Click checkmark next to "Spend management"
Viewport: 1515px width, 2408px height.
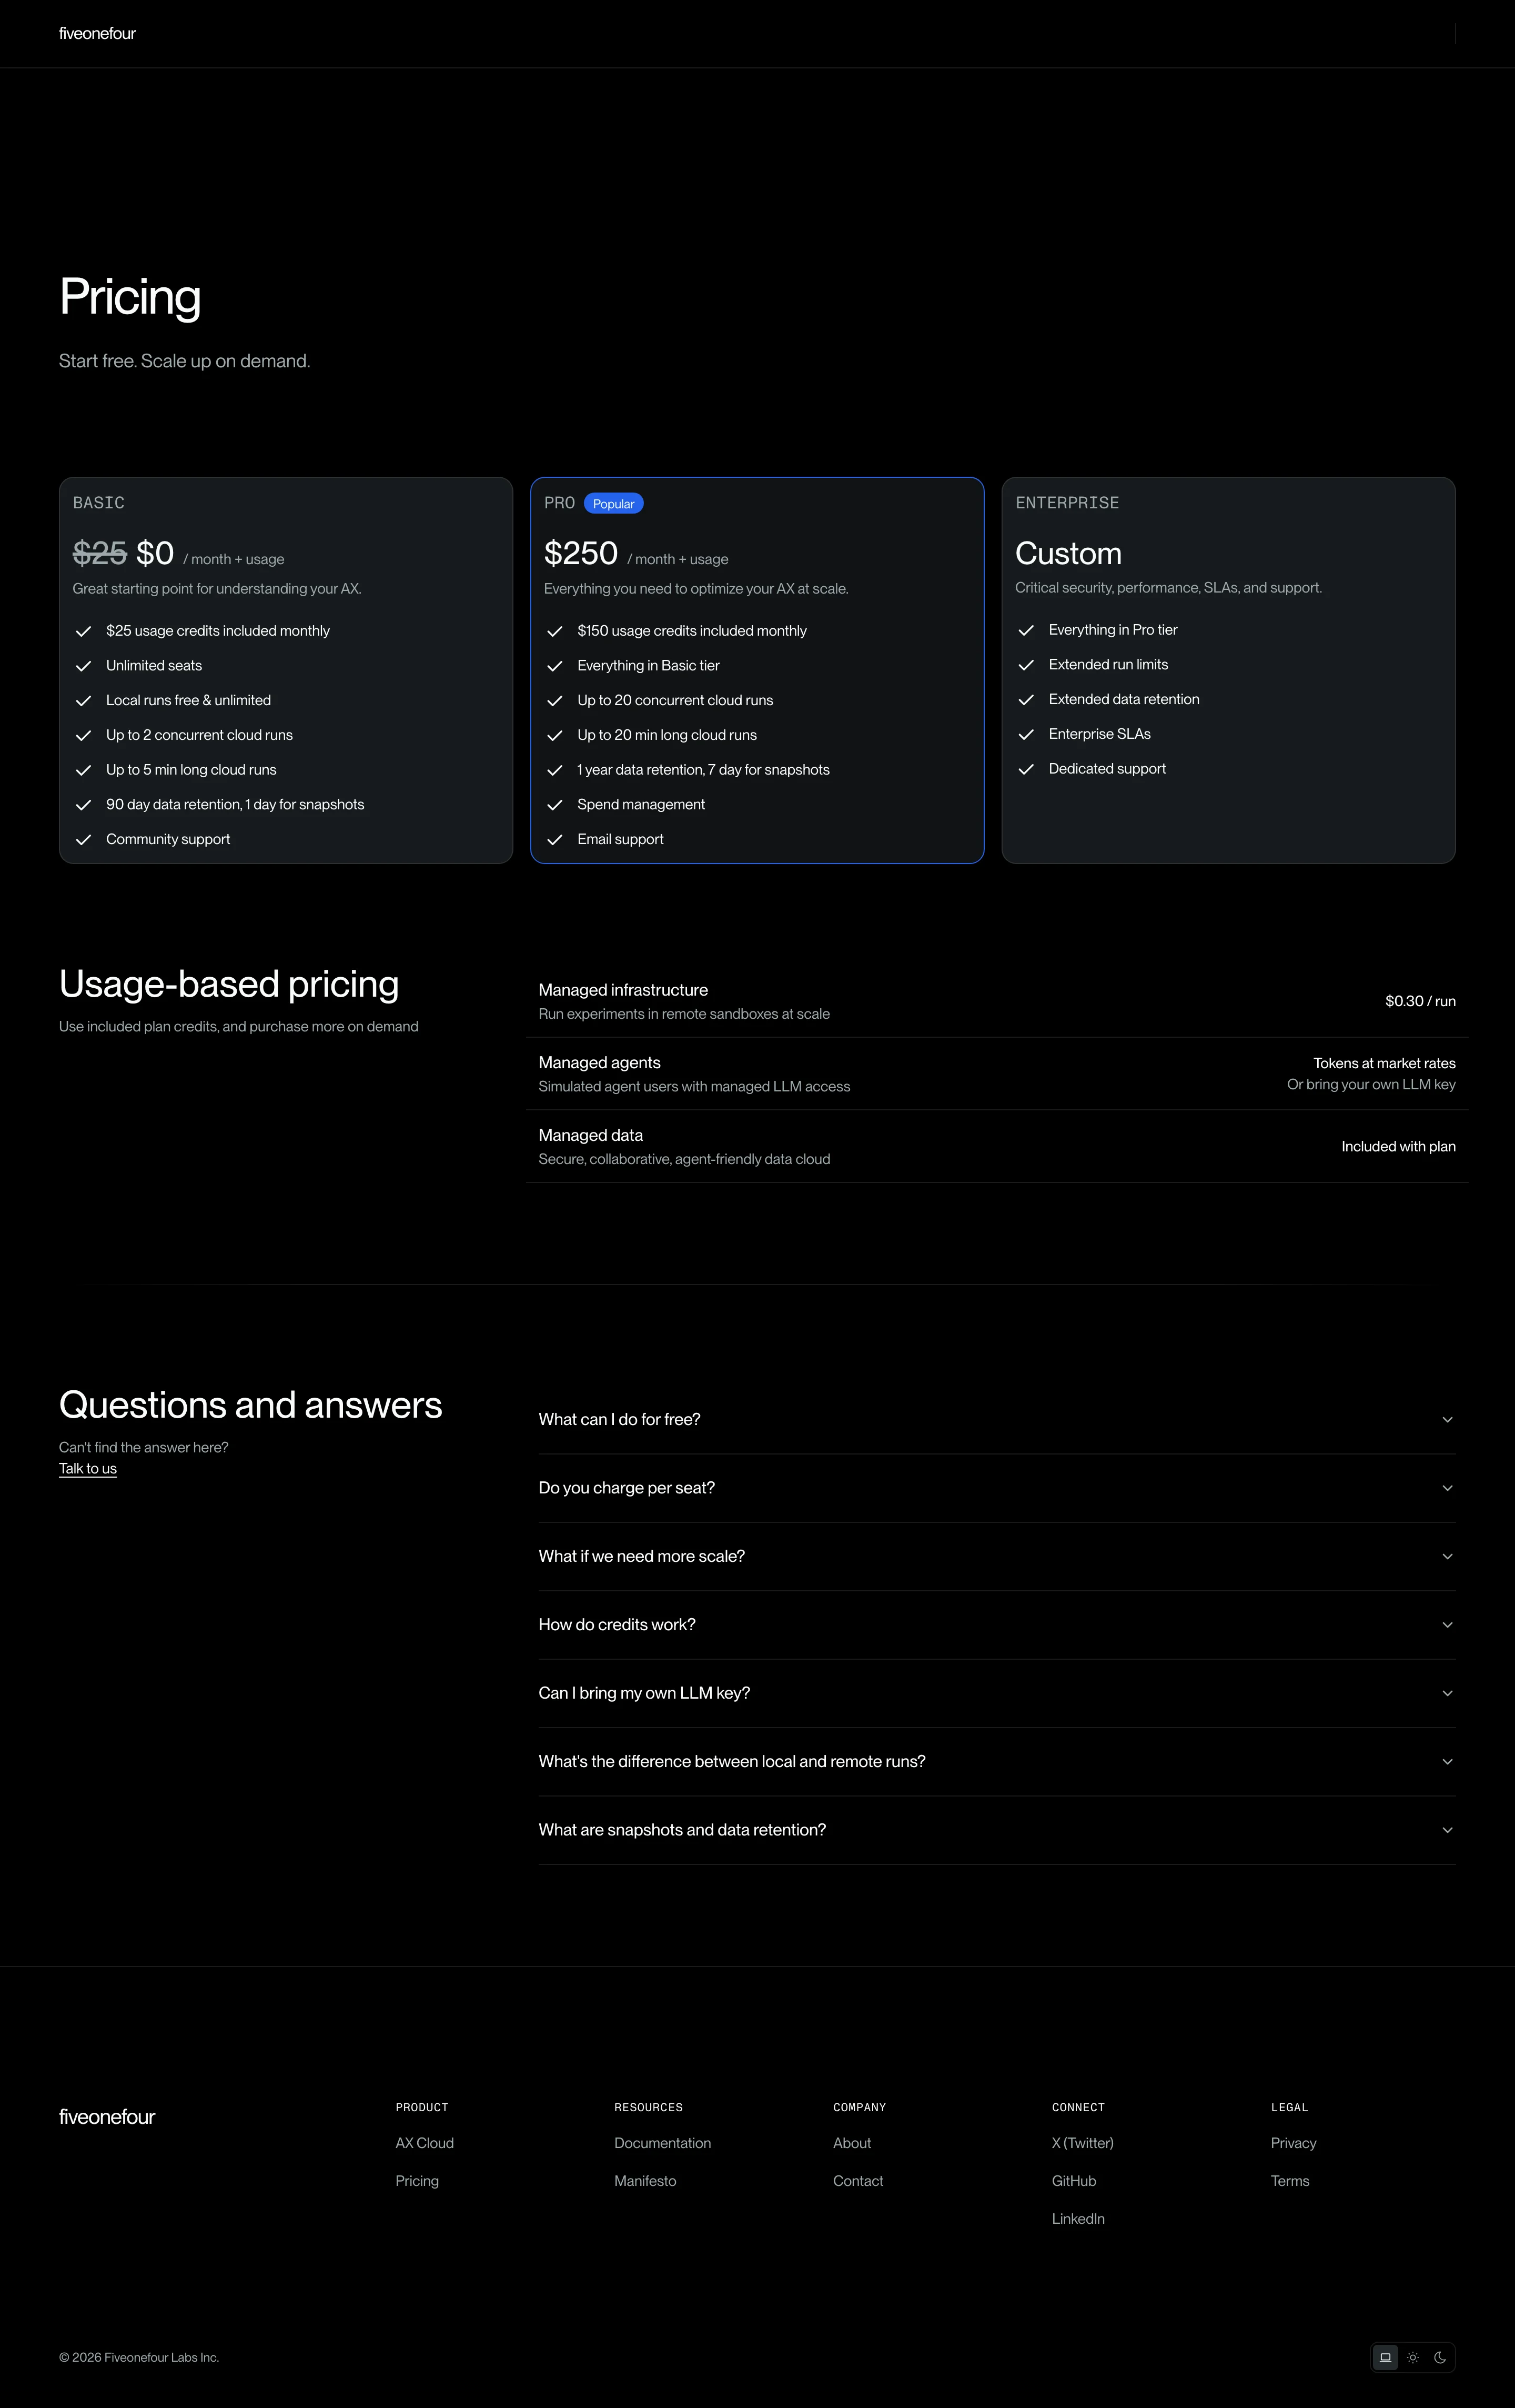554,805
